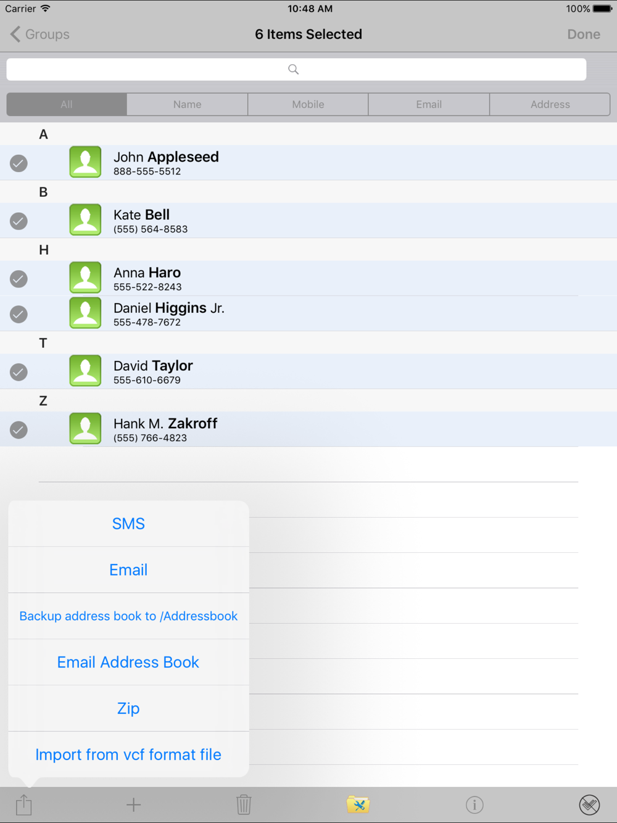Tap the name Daniel Higgins Jr.
Viewport: 617px width, 823px height.
[x=169, y=308]
